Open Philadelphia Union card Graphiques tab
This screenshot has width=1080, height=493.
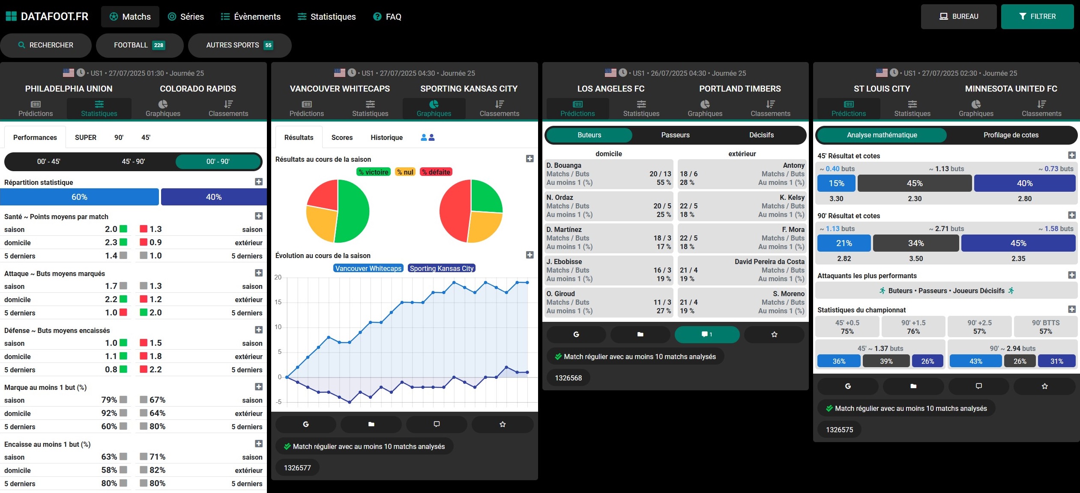click(163, 108)
